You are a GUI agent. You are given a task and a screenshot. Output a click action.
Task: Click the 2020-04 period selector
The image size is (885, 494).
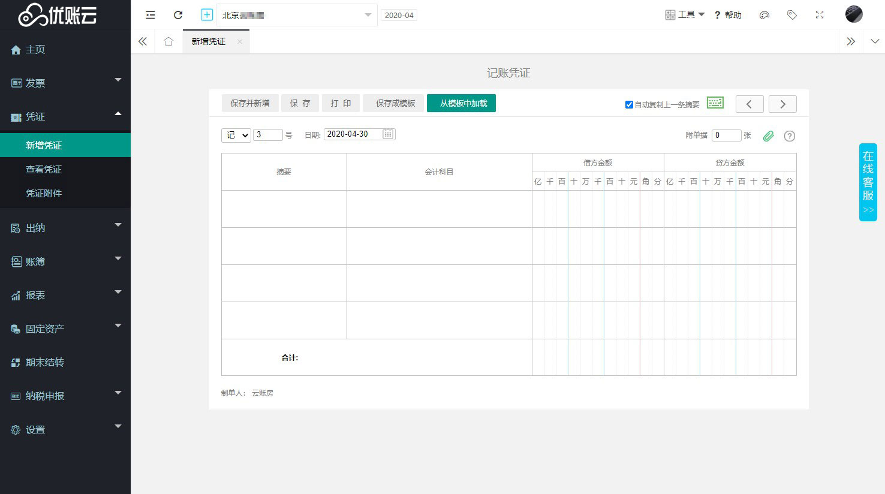pos(399,15)
